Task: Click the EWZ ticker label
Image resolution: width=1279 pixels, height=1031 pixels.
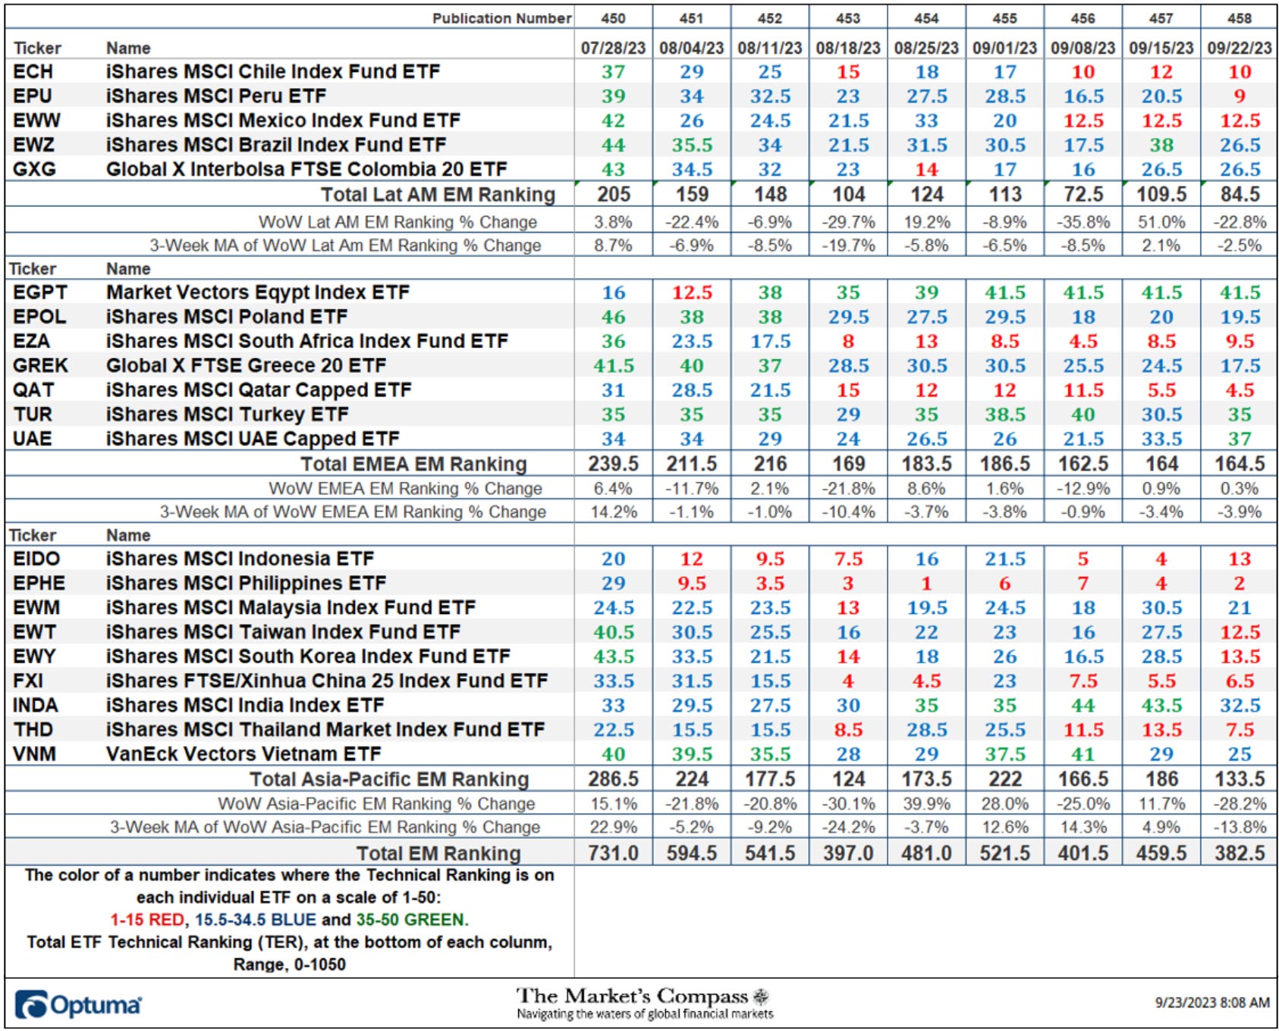Action: click(x=34, y=145)
